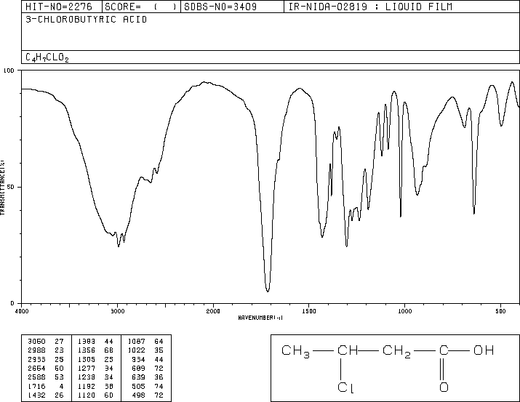The height and width of the screenshot is (402, 520).
Task: Click the TRANSMITTANCE axis title
Action: point(2,188)
